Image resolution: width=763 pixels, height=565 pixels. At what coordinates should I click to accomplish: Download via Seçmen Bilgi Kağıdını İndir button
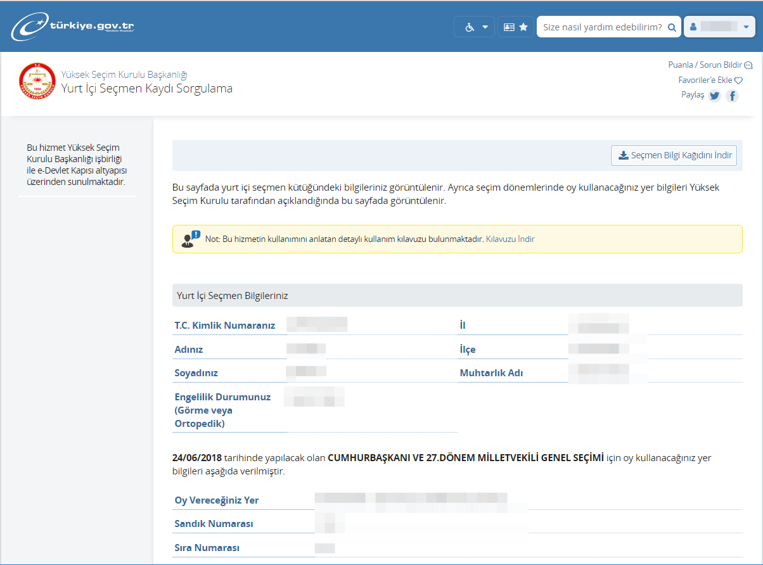click(x=674, y=155)
